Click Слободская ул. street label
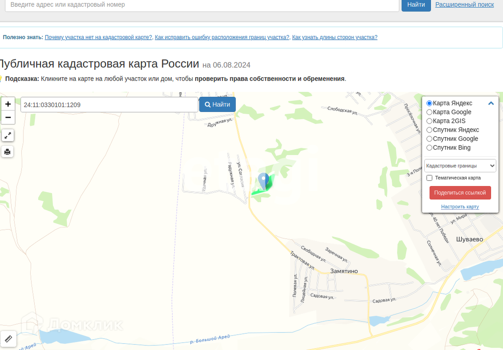 [342, 111]
